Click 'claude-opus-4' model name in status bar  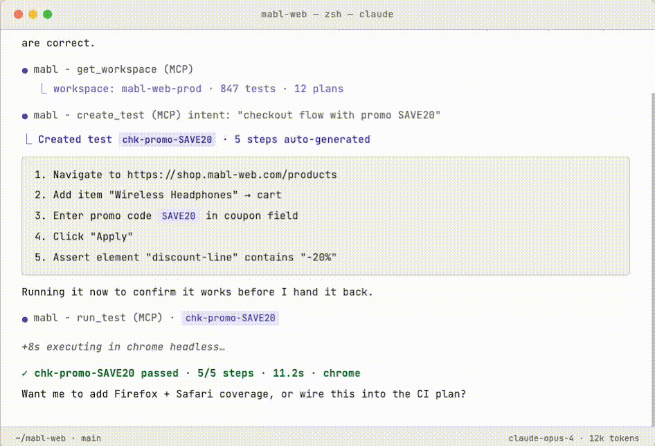(x=541, y=438)
